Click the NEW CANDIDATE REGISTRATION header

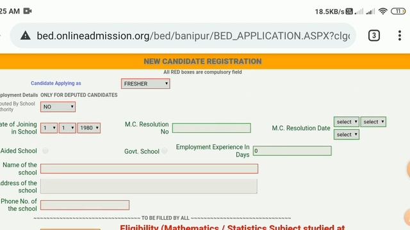[x=202, y=61]
